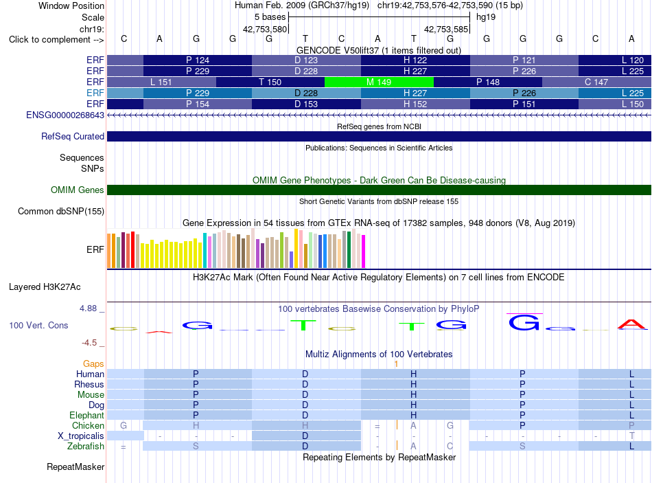Click the Layered H3K27Ac track label
Screen dimensions: 652x483
[45, 287]
